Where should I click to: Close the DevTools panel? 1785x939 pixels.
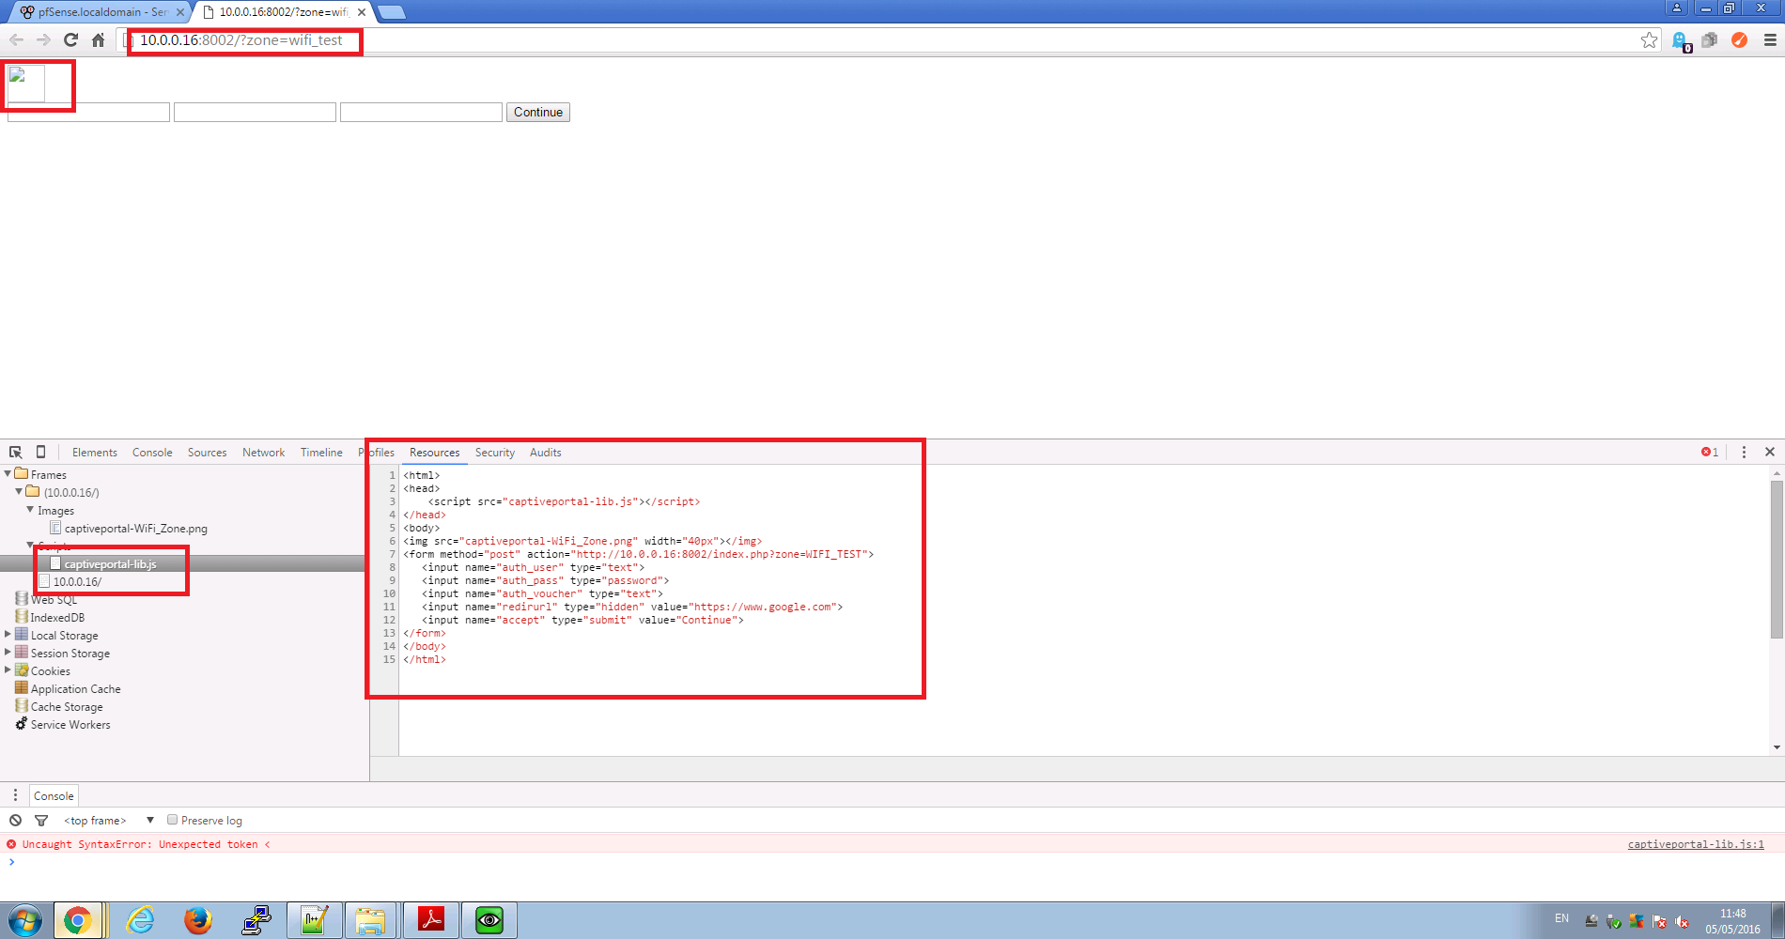[x=1770, y=452]
